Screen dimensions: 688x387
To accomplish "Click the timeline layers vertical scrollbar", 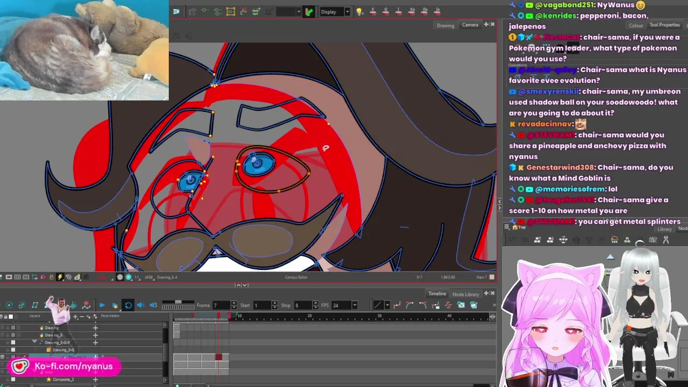I will pos(165,352).
